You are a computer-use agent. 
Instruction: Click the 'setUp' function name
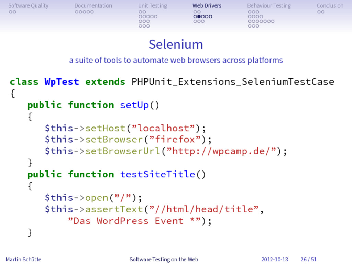click(134, 105)
